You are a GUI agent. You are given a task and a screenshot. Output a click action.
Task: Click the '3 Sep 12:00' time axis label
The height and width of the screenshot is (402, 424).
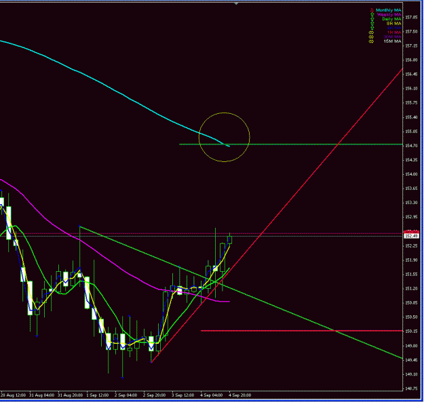(182, 395)
